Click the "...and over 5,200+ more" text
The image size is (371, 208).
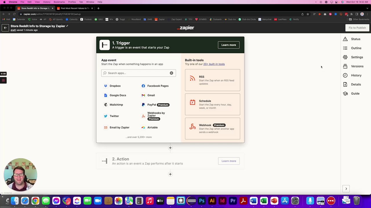tap(139, 137)
